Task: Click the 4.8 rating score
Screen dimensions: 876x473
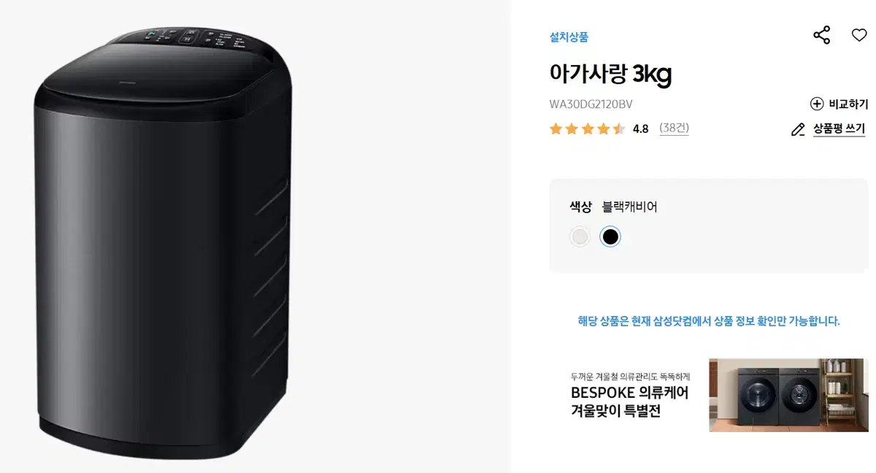Action: pos(640,129)
